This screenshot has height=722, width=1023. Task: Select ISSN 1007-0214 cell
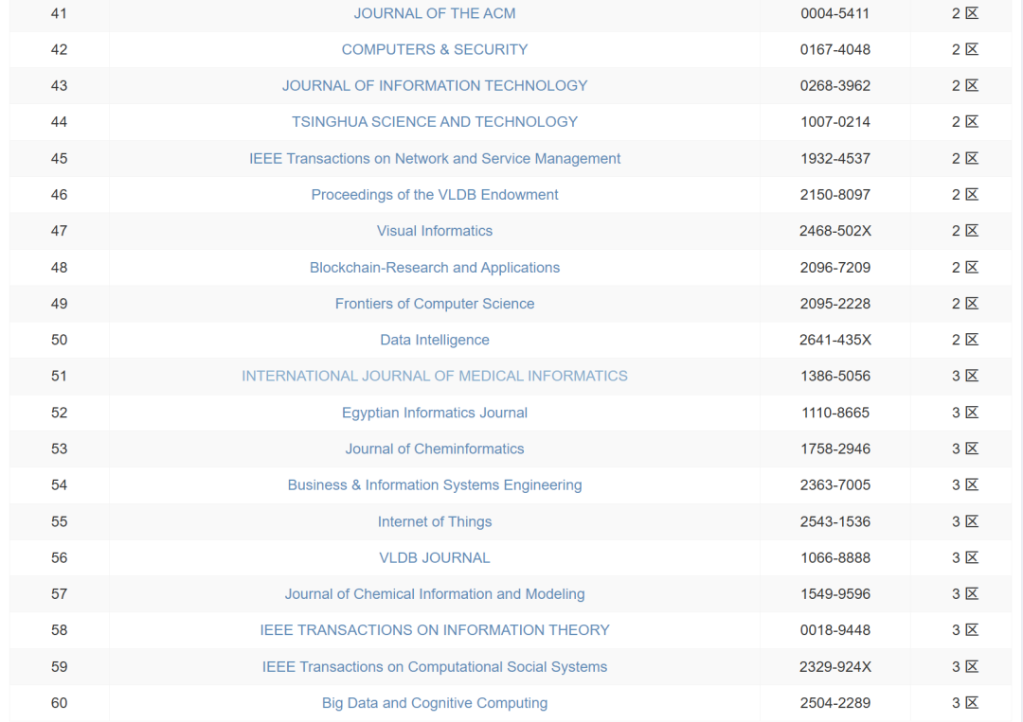835,122
